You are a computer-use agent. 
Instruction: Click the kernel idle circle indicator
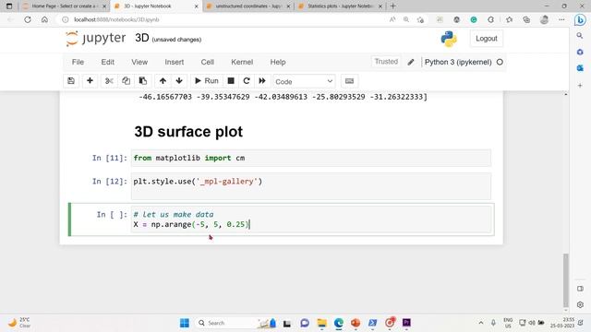[500, 62]
